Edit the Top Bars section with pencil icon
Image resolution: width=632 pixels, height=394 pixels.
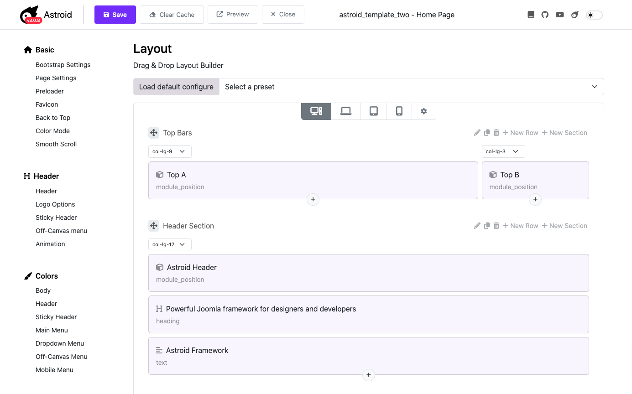point(477,133)
